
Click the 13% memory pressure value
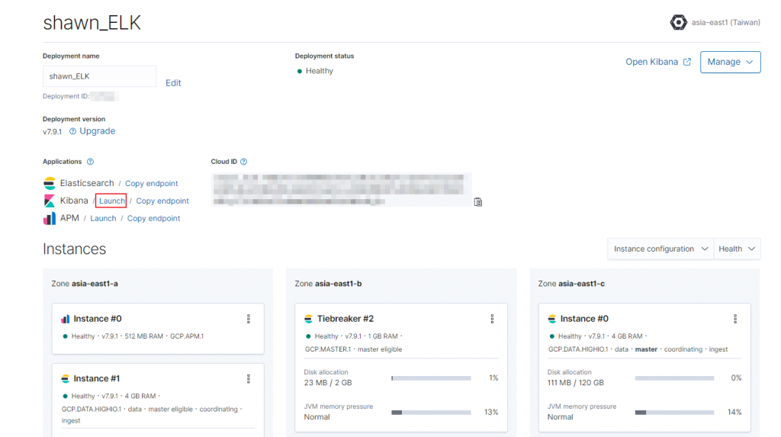tap(491, 412)
